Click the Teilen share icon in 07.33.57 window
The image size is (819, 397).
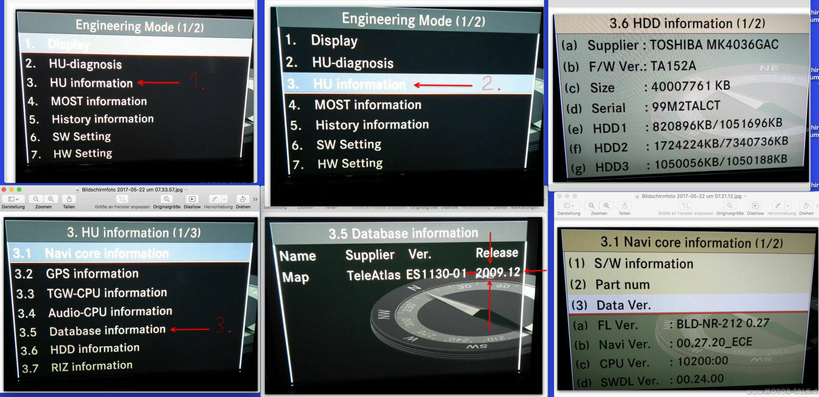[69, 199]
